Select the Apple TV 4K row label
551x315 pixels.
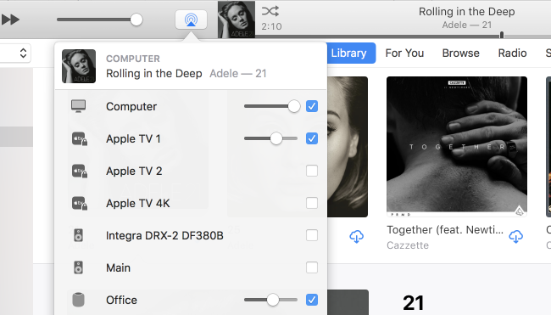click(x=137, y=204)
